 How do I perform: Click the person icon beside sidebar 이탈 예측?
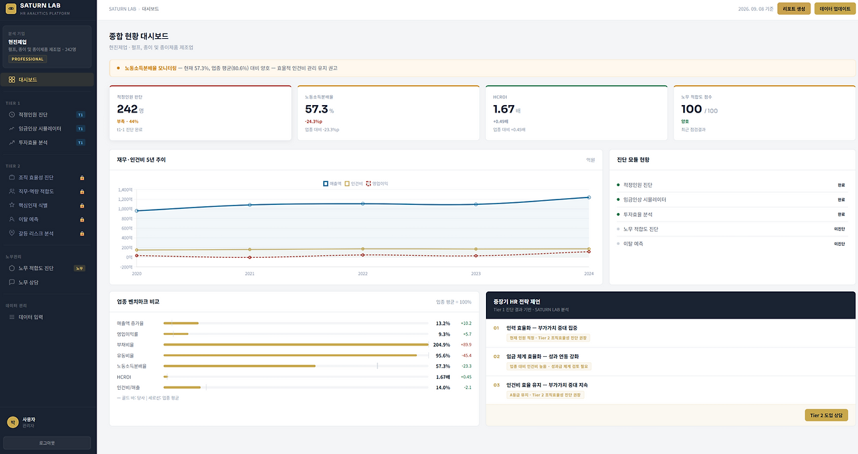click(12, 219)
